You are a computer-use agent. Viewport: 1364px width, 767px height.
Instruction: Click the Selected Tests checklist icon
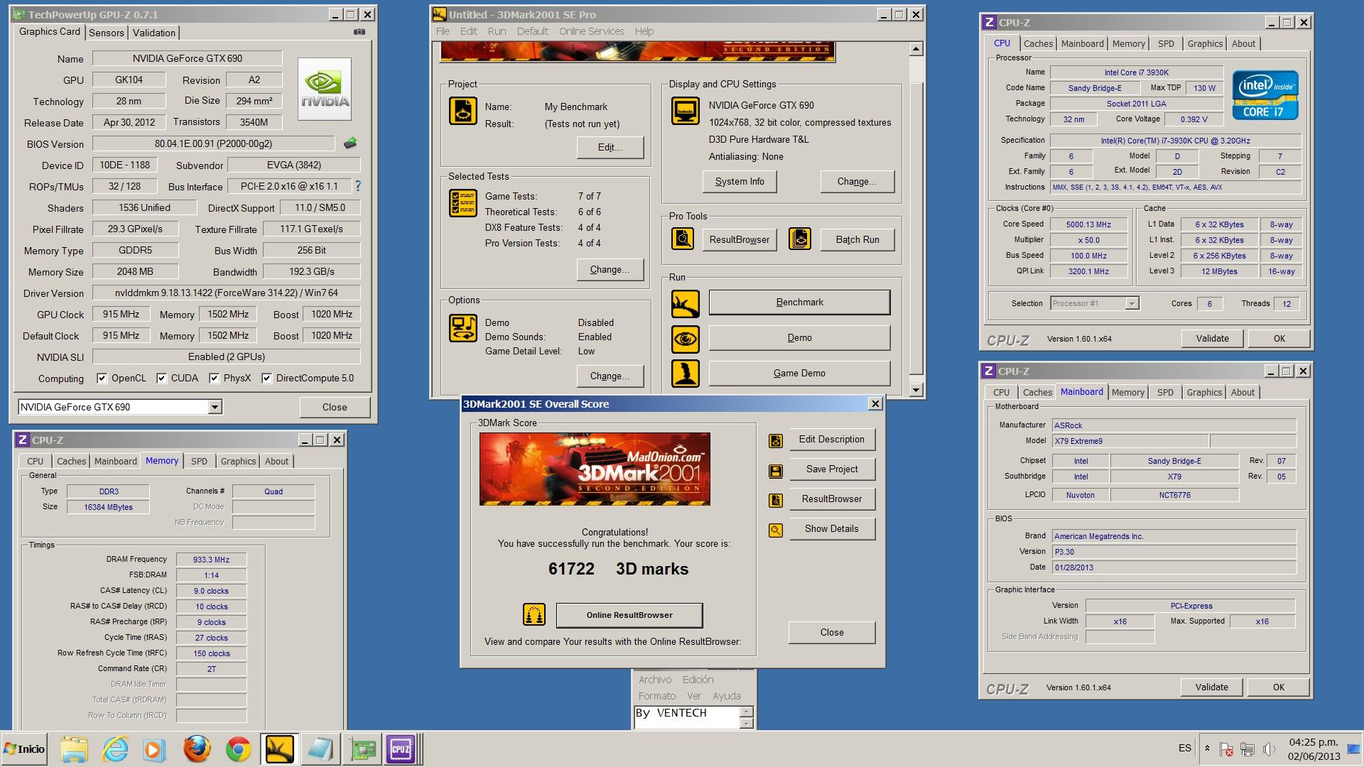pos(463,203)
